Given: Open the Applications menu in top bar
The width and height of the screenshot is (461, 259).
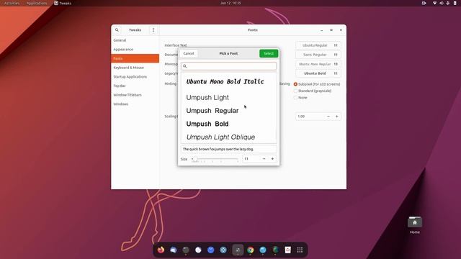Looking at the screenshot, I should 37,3.
